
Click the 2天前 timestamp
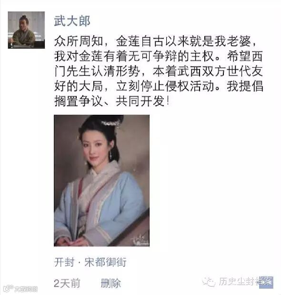[x=67, y=284]
